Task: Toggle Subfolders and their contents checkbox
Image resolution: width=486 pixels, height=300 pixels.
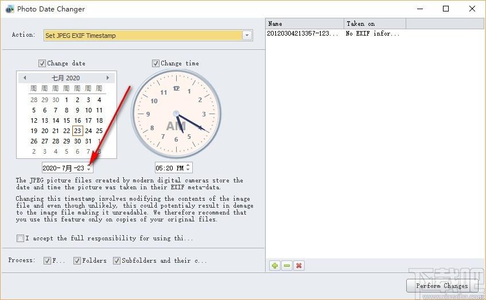Action: pos(116,260)
